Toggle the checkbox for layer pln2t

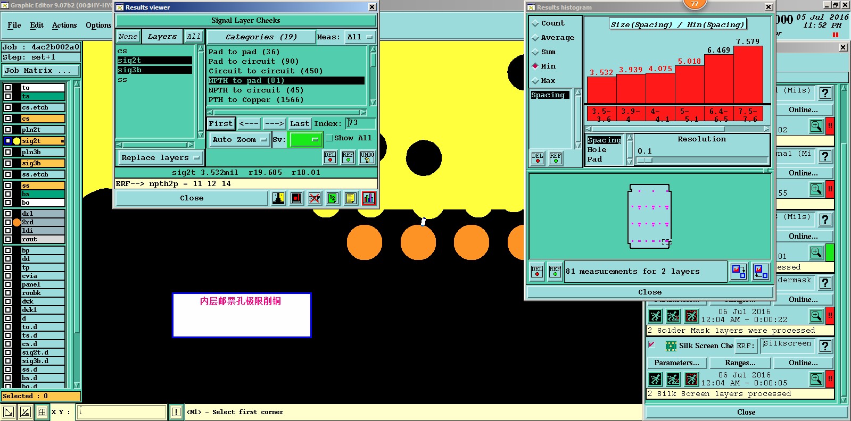8,130
